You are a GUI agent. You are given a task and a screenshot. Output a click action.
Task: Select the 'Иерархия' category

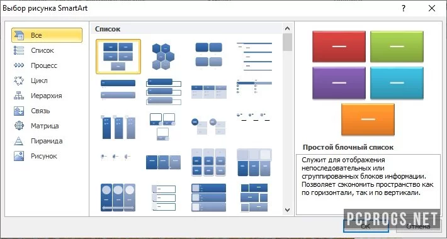47,96
